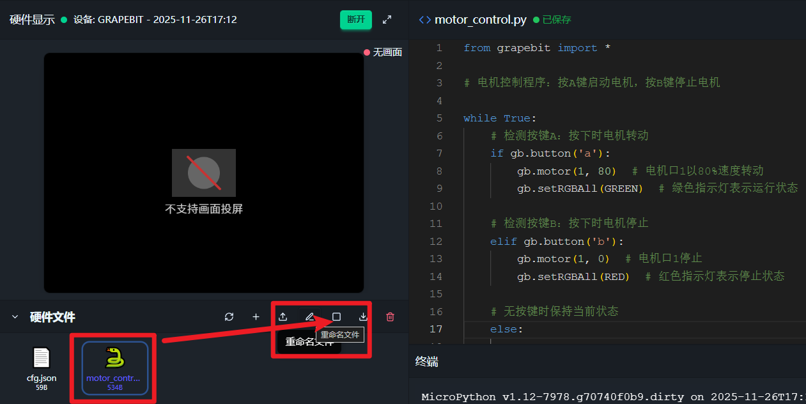
Task: Click the code brackets icon beside filename
Action: tap(424, 20)
